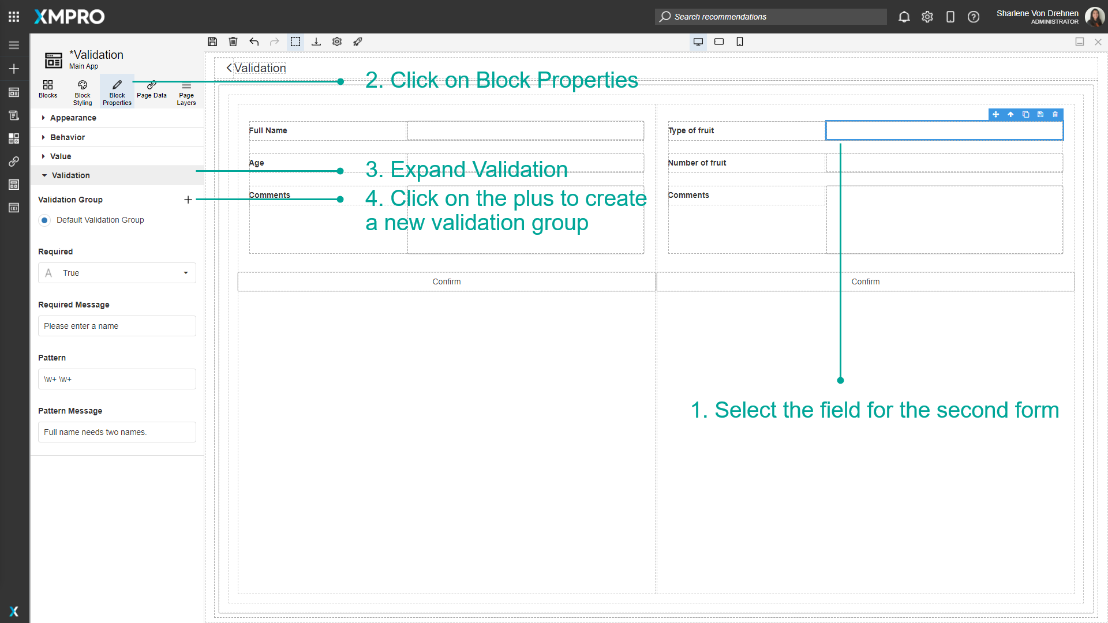Open the Page Layers panel
This screenshot has width=1108, height=623.
186,91
